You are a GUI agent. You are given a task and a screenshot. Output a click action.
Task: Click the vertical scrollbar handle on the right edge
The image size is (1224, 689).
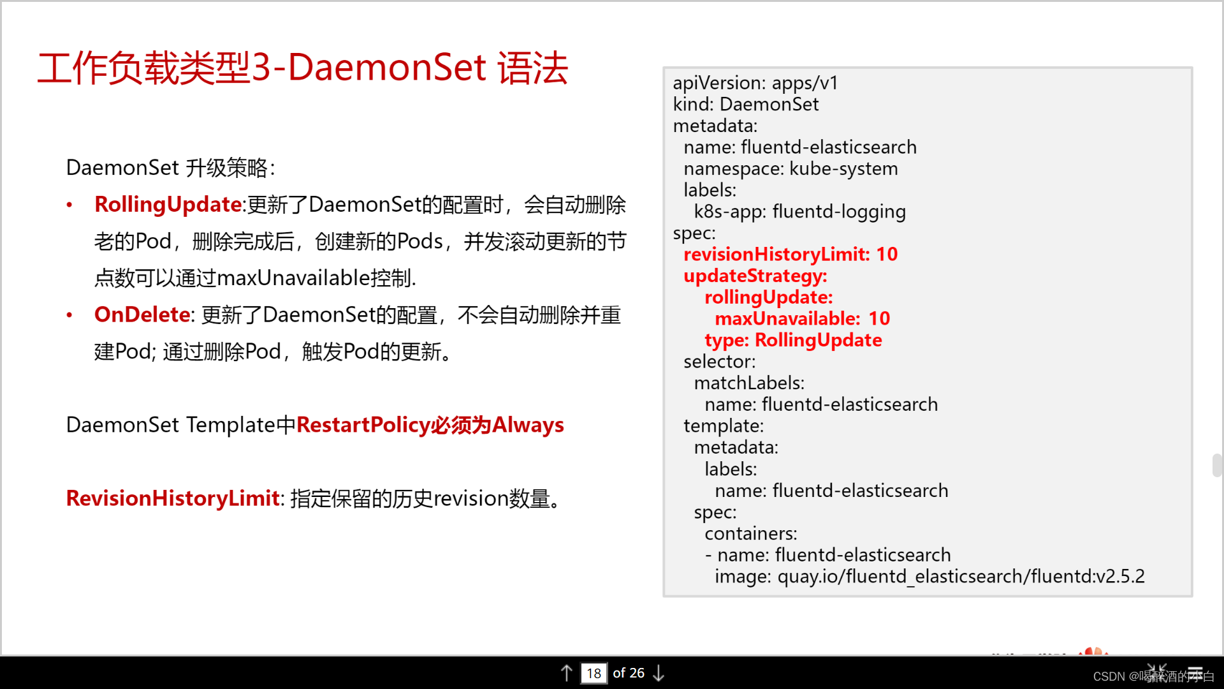tap(1217, 465)
